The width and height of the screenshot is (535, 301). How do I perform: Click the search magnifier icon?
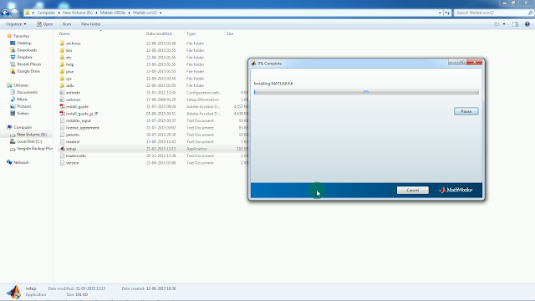coord(530,13)
